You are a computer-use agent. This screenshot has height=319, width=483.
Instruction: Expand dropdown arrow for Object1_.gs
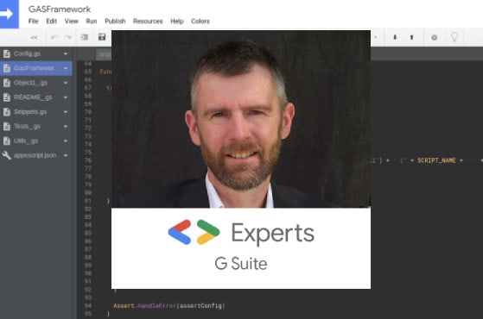(66, 83)
